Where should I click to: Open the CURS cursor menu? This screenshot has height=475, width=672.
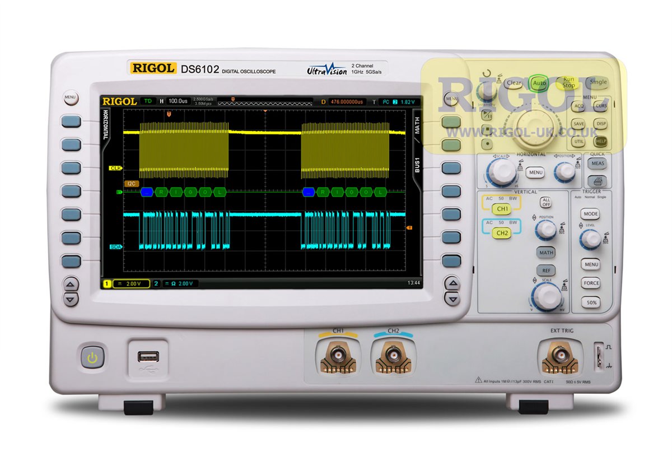click(x=600, y=106)
